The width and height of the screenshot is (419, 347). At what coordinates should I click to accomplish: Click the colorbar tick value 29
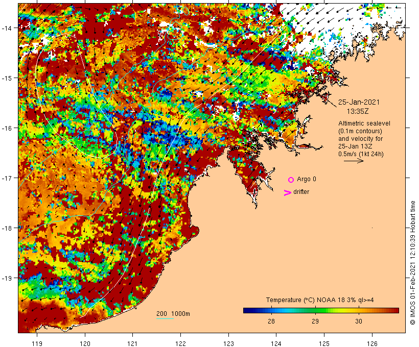pos(315,321)
